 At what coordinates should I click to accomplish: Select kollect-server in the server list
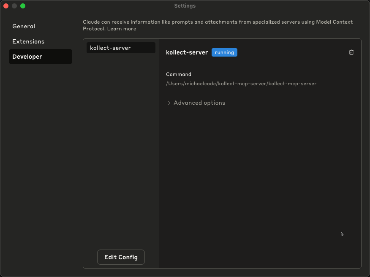click(121, 48)
